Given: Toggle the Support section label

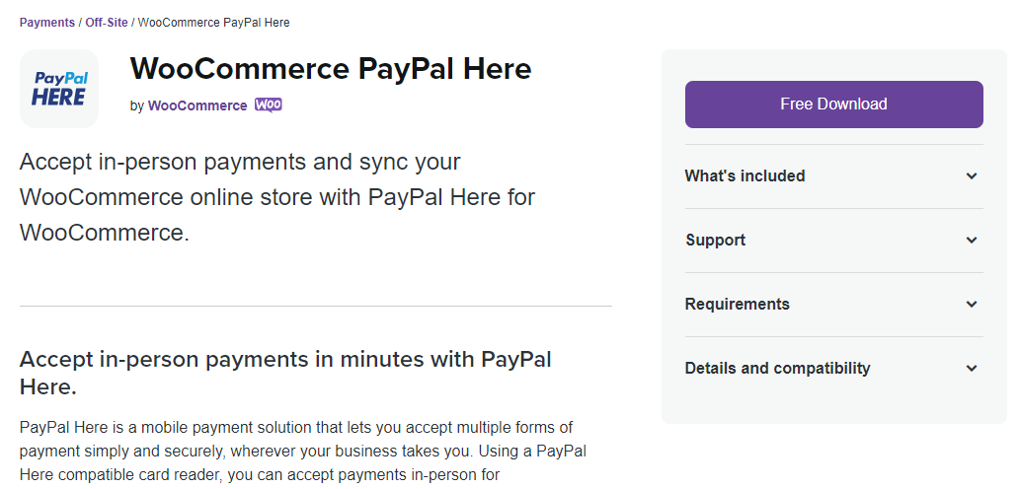Looking at the screenshot, I should (x=716, y=240).
